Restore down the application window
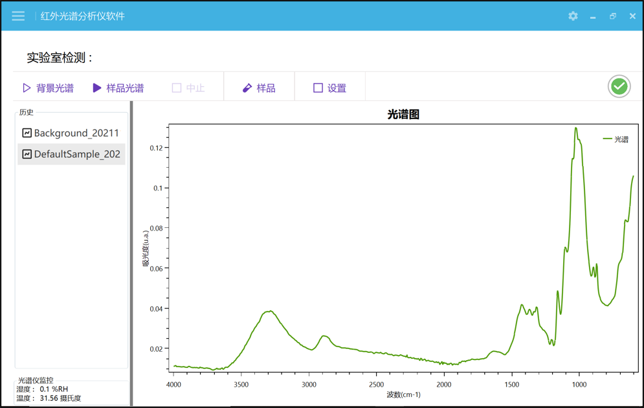The image size is (644, 408). pyautogui.click(x=613, y=16)
